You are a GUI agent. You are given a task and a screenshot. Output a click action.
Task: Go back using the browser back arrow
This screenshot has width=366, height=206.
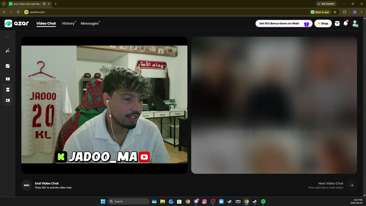[4, 12]
